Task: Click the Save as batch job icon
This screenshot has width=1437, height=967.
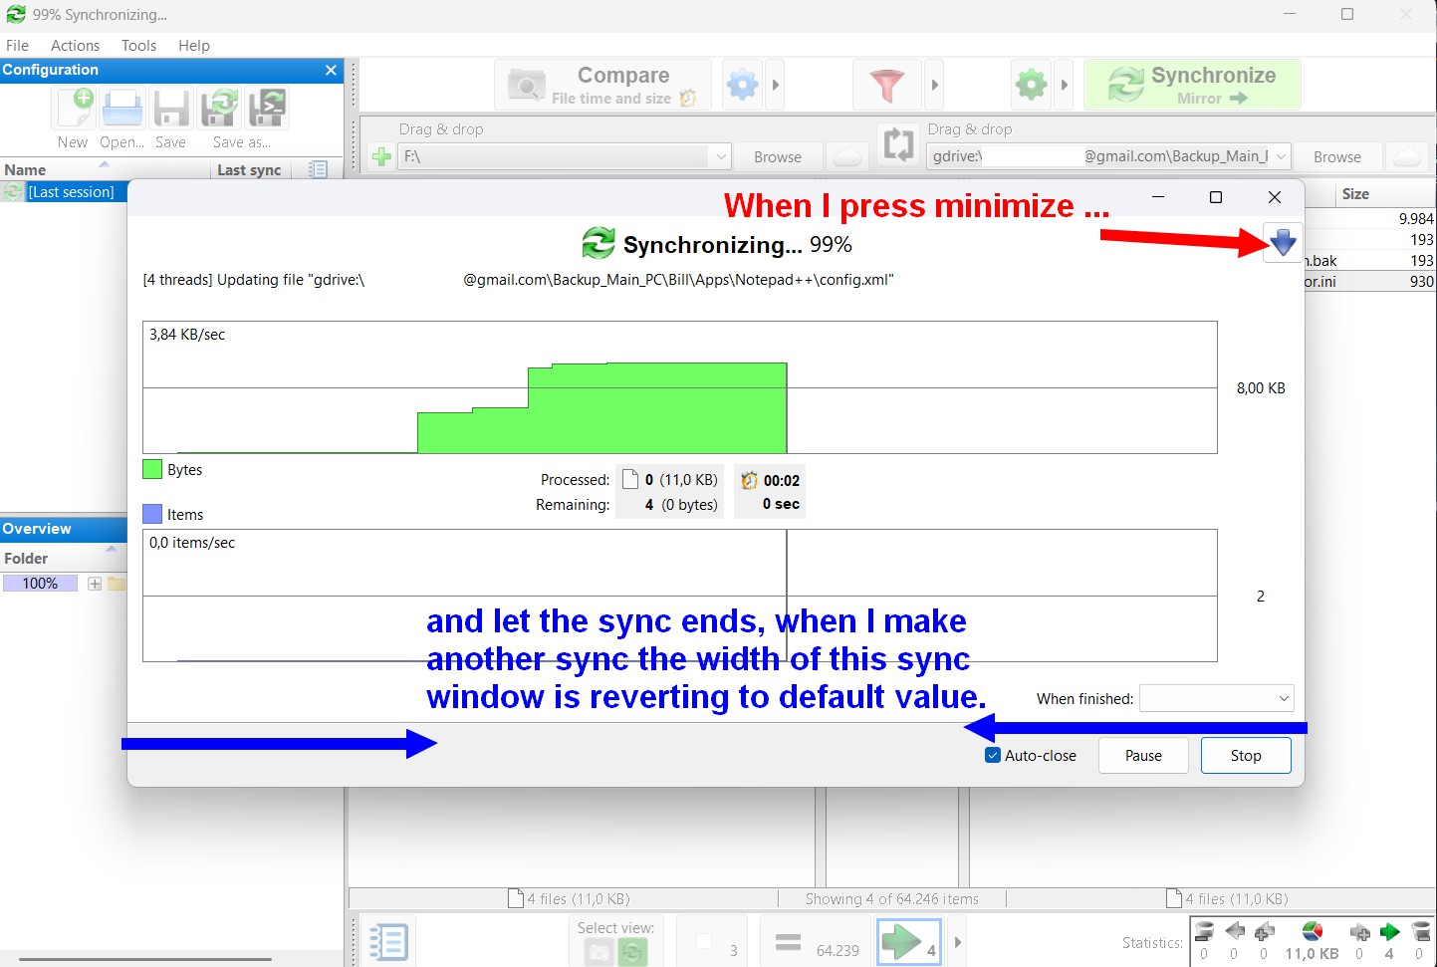Action: 267,109
